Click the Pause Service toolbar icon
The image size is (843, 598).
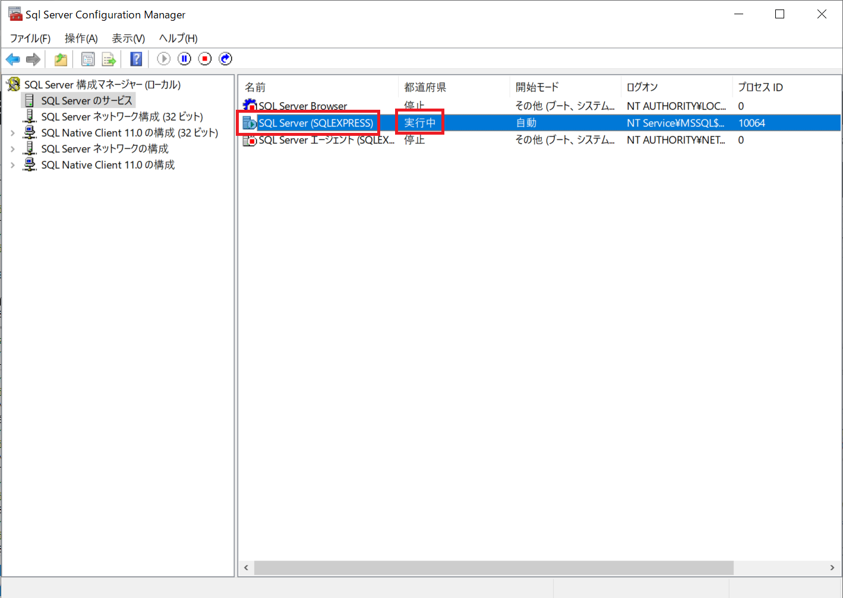[x=184, y=59]
